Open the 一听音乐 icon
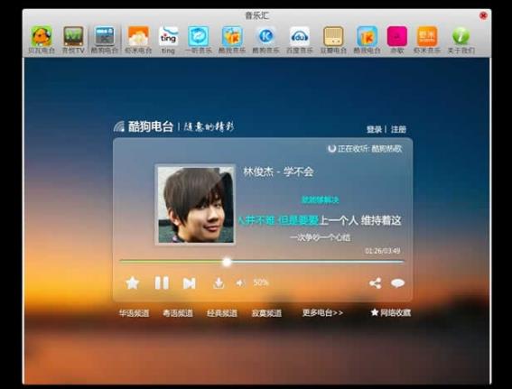The height and width of the screenshot is (389, 512). coord(198,40)
